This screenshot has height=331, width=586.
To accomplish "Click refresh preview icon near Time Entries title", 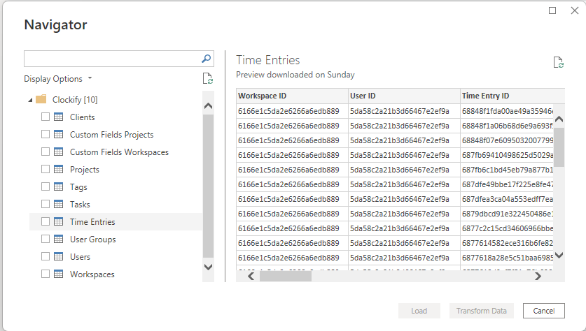I will pos(558,62).
